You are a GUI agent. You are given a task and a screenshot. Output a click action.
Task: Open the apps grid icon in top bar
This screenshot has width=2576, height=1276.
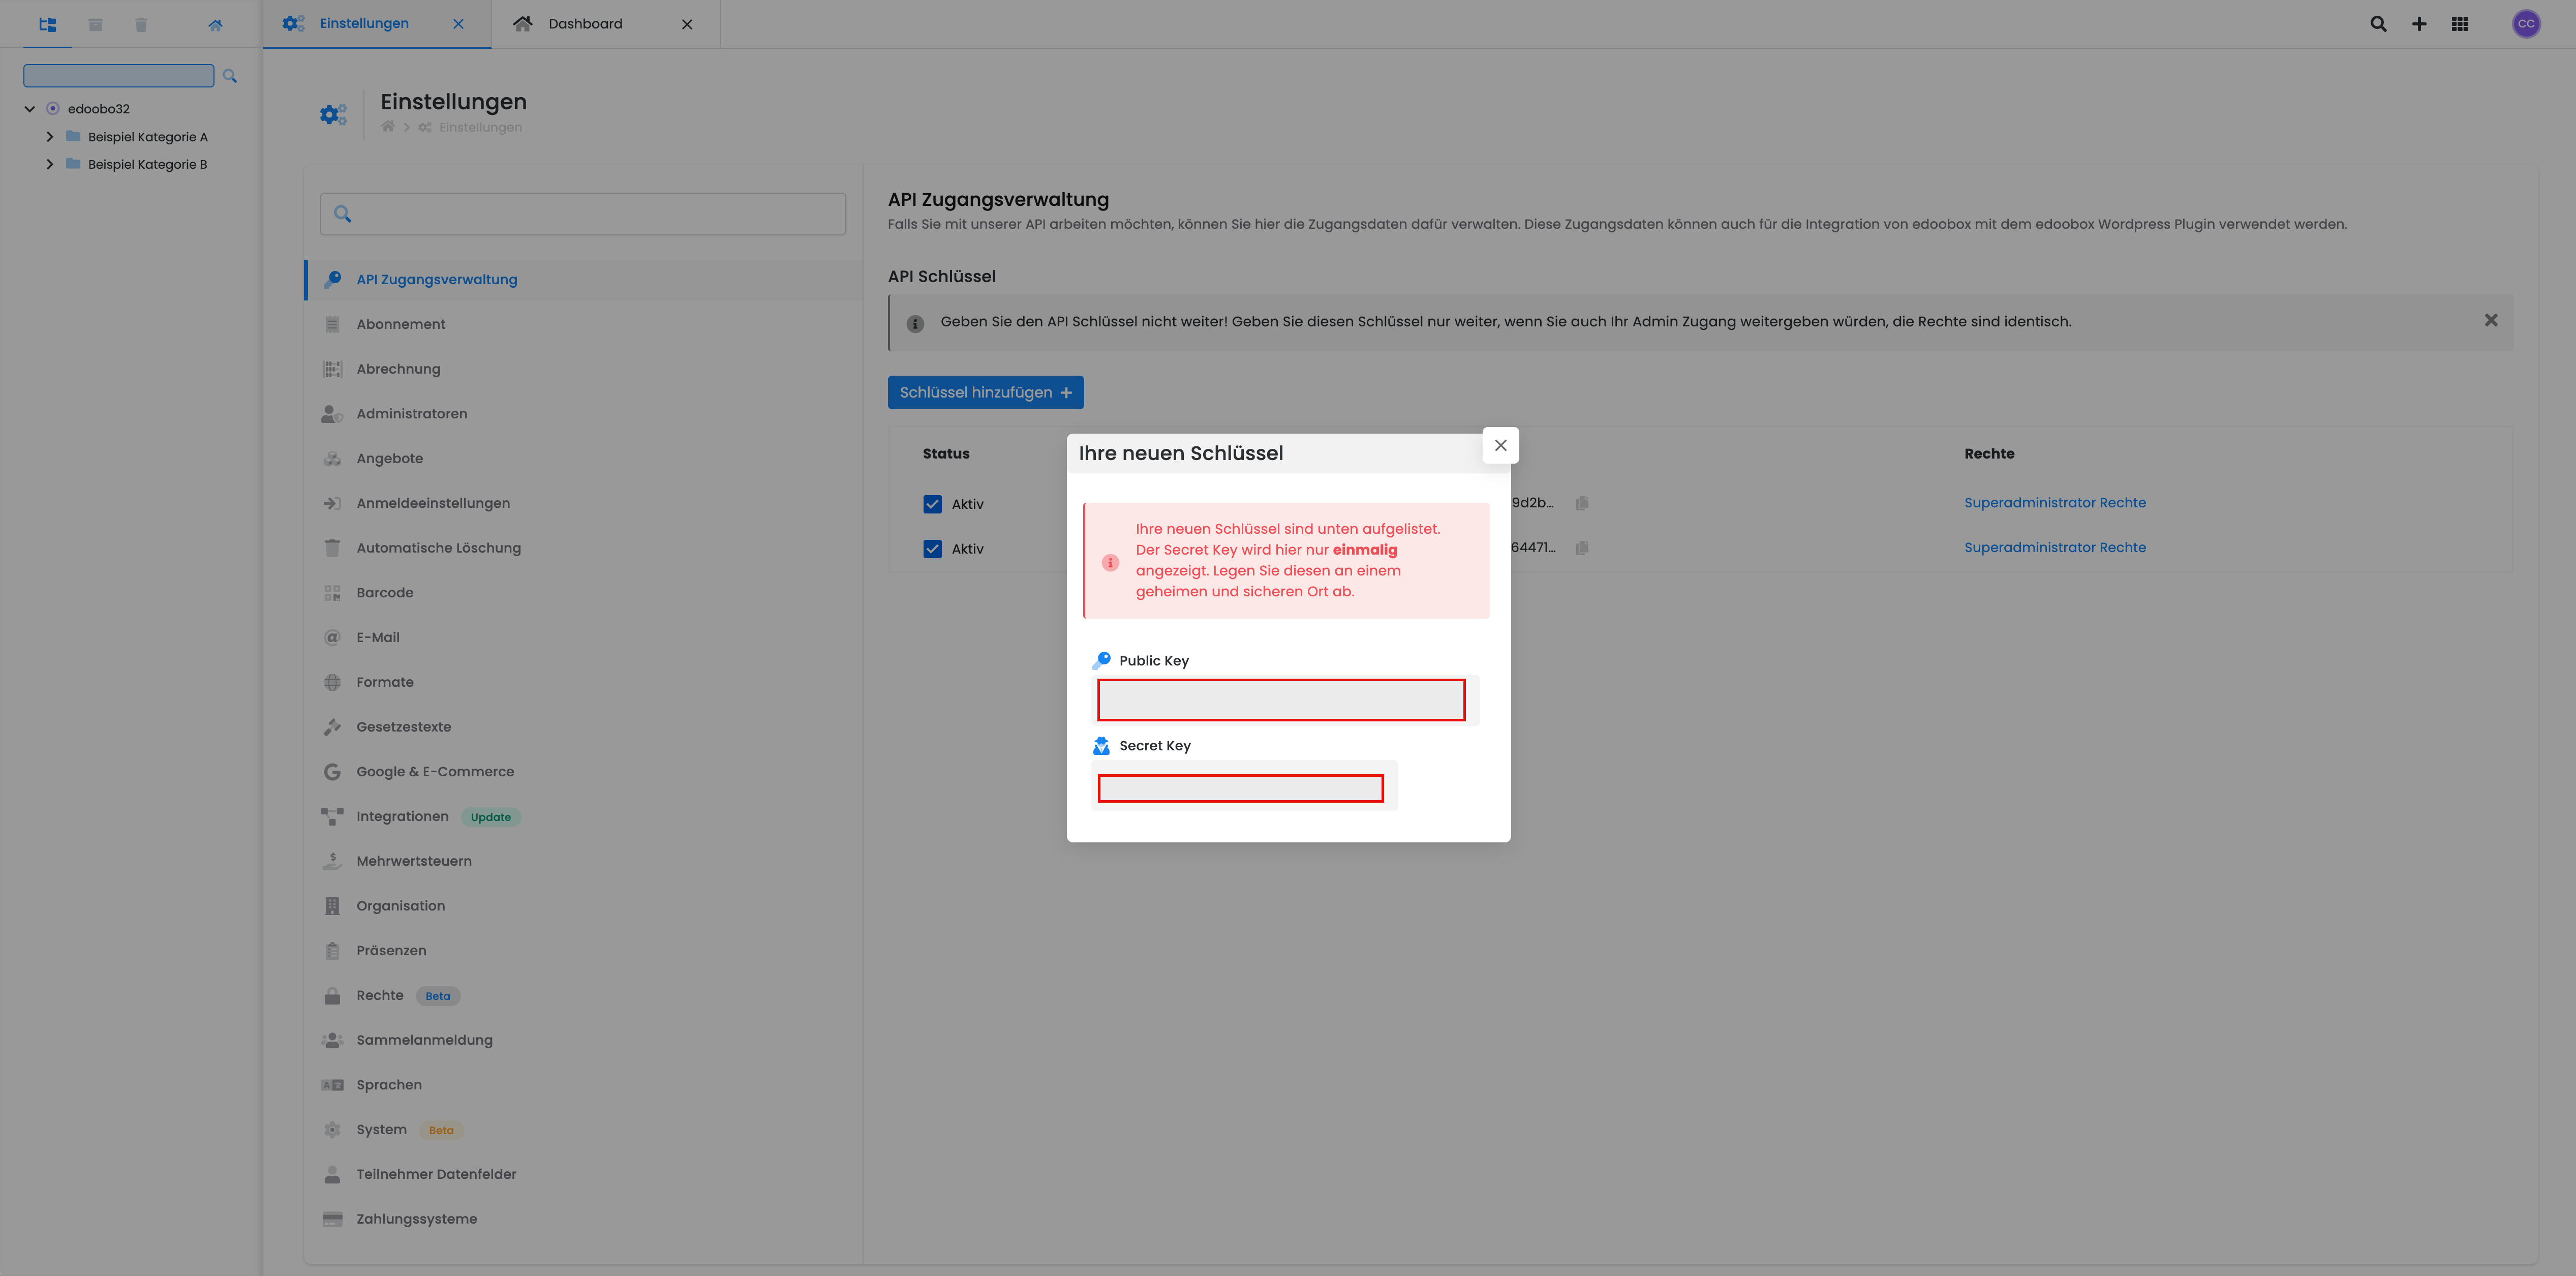2460,24
